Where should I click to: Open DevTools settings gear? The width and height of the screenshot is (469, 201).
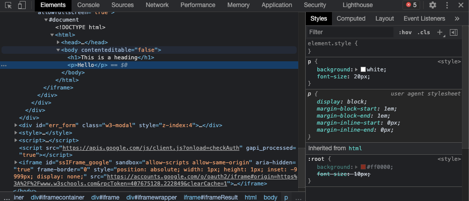[433, 5]
